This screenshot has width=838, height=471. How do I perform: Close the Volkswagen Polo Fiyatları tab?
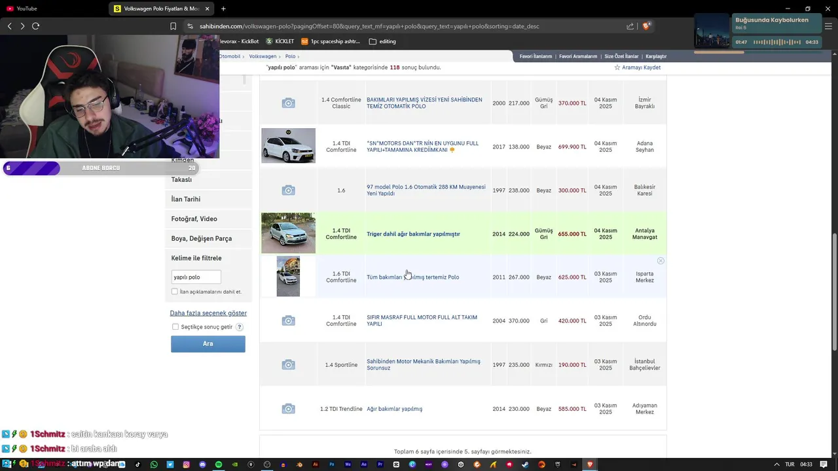click(x=208, y=9)
